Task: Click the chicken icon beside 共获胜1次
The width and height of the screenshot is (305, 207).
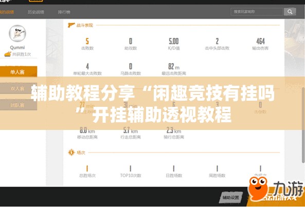Action: pyautogui.click(x=8, y=54)
